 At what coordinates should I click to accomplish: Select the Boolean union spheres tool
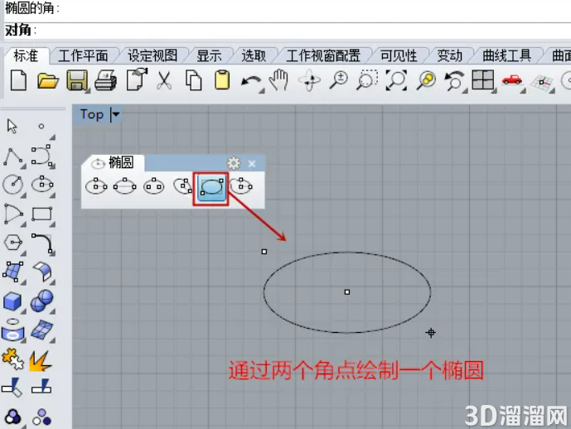point(42,301)
